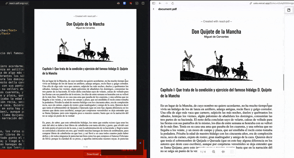Image resolution: width=294 pixels, height=158 pixels.
Task: Open the notes panel icon at top right
Action: [x=289, y=10]
